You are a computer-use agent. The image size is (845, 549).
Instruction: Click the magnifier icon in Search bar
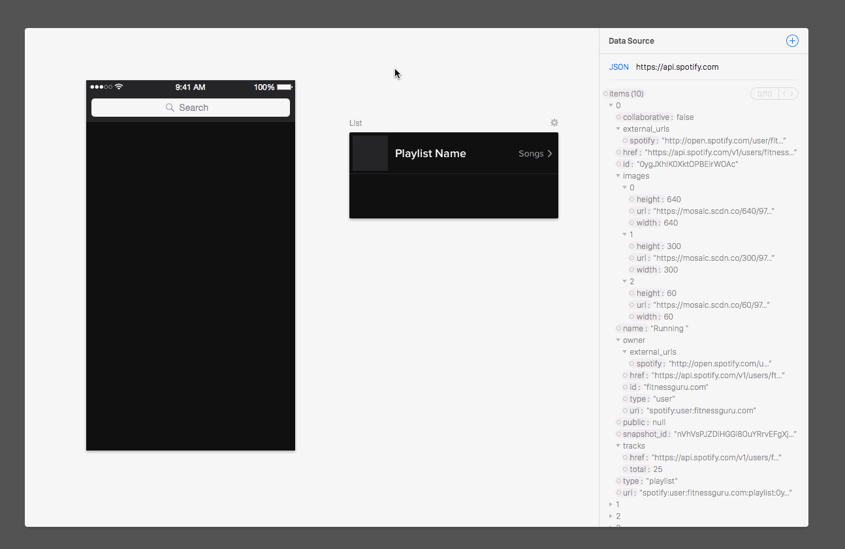pos(170,108)
